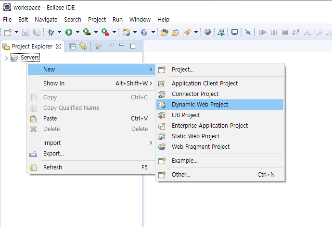Open dropdown next to Run icon
The image size is (332, 227).
(x=77, y=32)
